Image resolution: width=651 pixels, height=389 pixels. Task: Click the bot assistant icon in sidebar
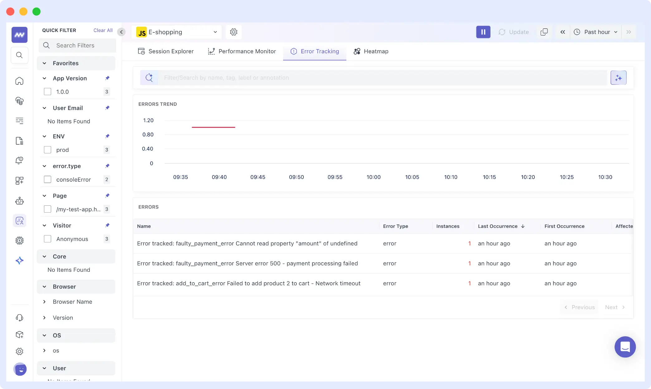coord(19,201)
